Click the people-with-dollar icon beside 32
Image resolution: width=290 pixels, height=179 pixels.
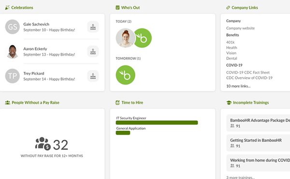click(43, 144)
